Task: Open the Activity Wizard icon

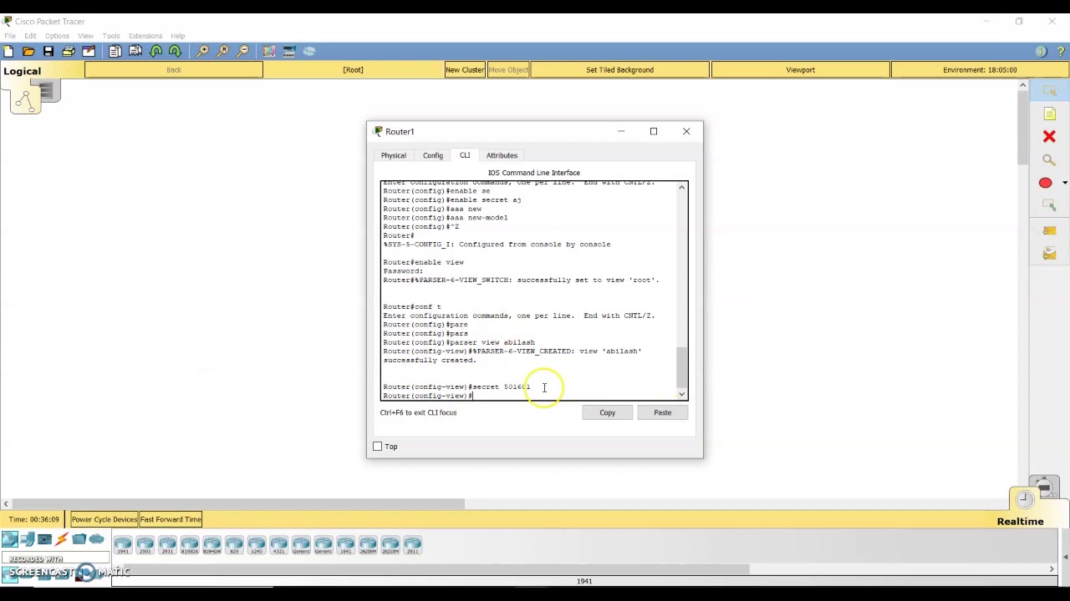Action: tap(89, 52)
